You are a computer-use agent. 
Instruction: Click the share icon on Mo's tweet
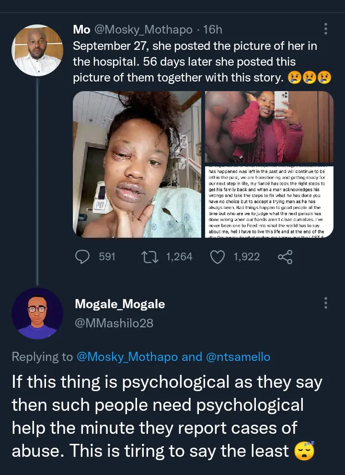pos(285,257)
